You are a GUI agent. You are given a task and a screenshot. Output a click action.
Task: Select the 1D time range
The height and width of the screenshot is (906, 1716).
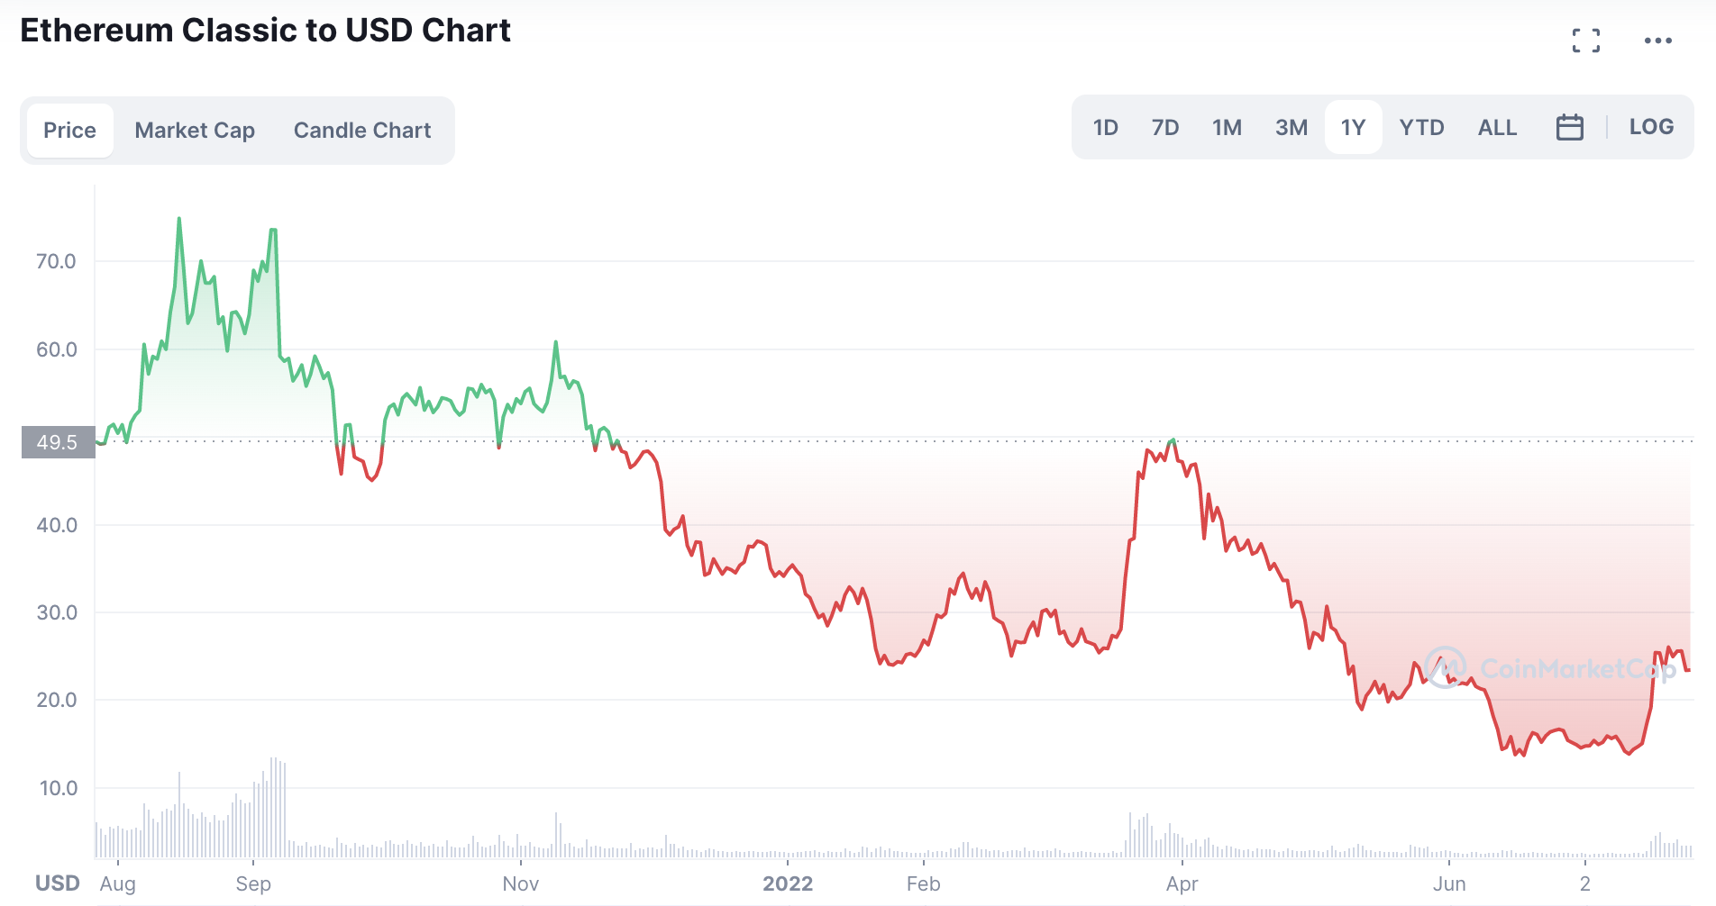[x=1105, y=127]
